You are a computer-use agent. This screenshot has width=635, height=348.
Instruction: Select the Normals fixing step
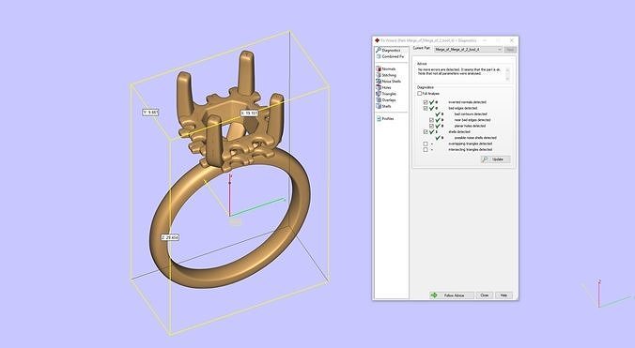pyautogui.click(x=386, y=69)
